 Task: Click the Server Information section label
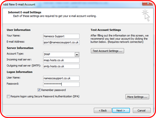click(20, 48)
